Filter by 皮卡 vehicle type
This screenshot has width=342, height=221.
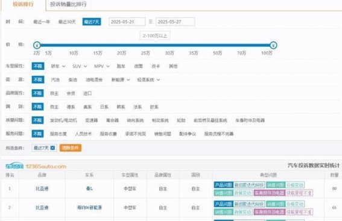click(x=156, y=66)
